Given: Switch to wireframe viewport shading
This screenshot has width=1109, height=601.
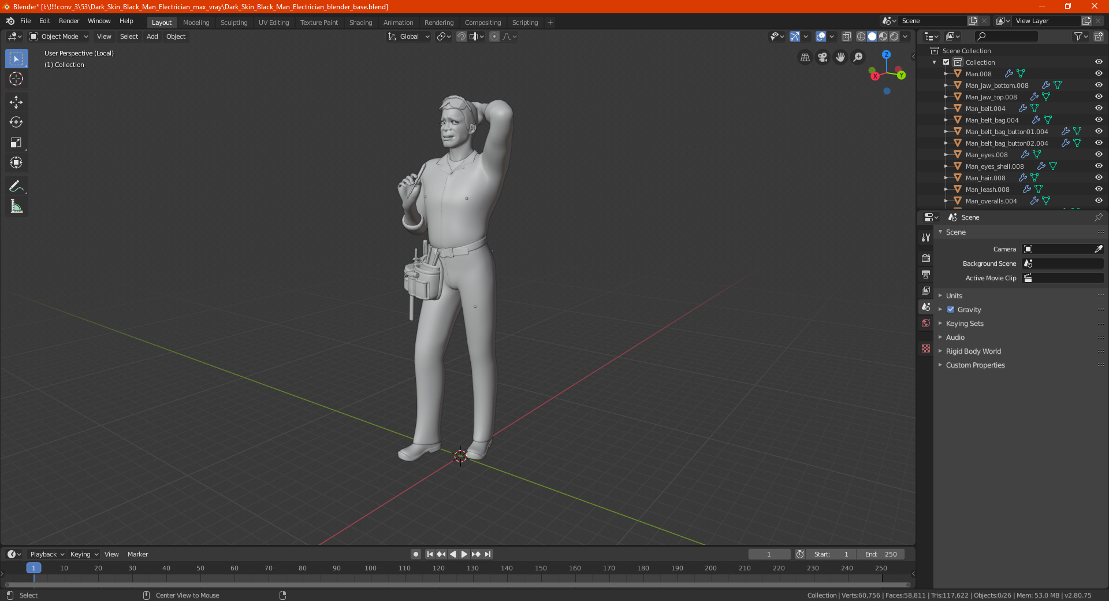Looking at the screenshot, I should click(x=861, y=36).
